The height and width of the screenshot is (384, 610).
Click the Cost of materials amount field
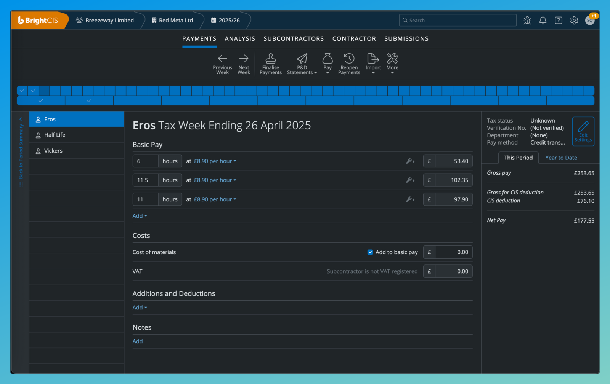pos(454,252)
